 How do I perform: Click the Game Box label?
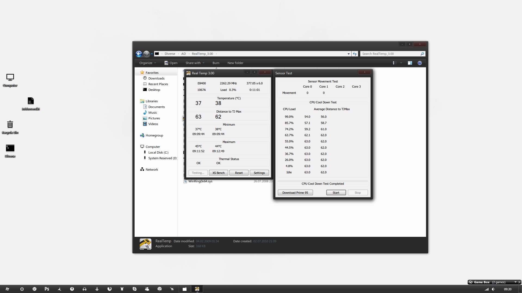coord(482,282)
